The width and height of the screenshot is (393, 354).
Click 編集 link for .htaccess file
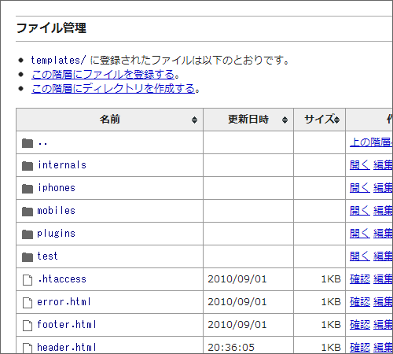tap(383, 279)
